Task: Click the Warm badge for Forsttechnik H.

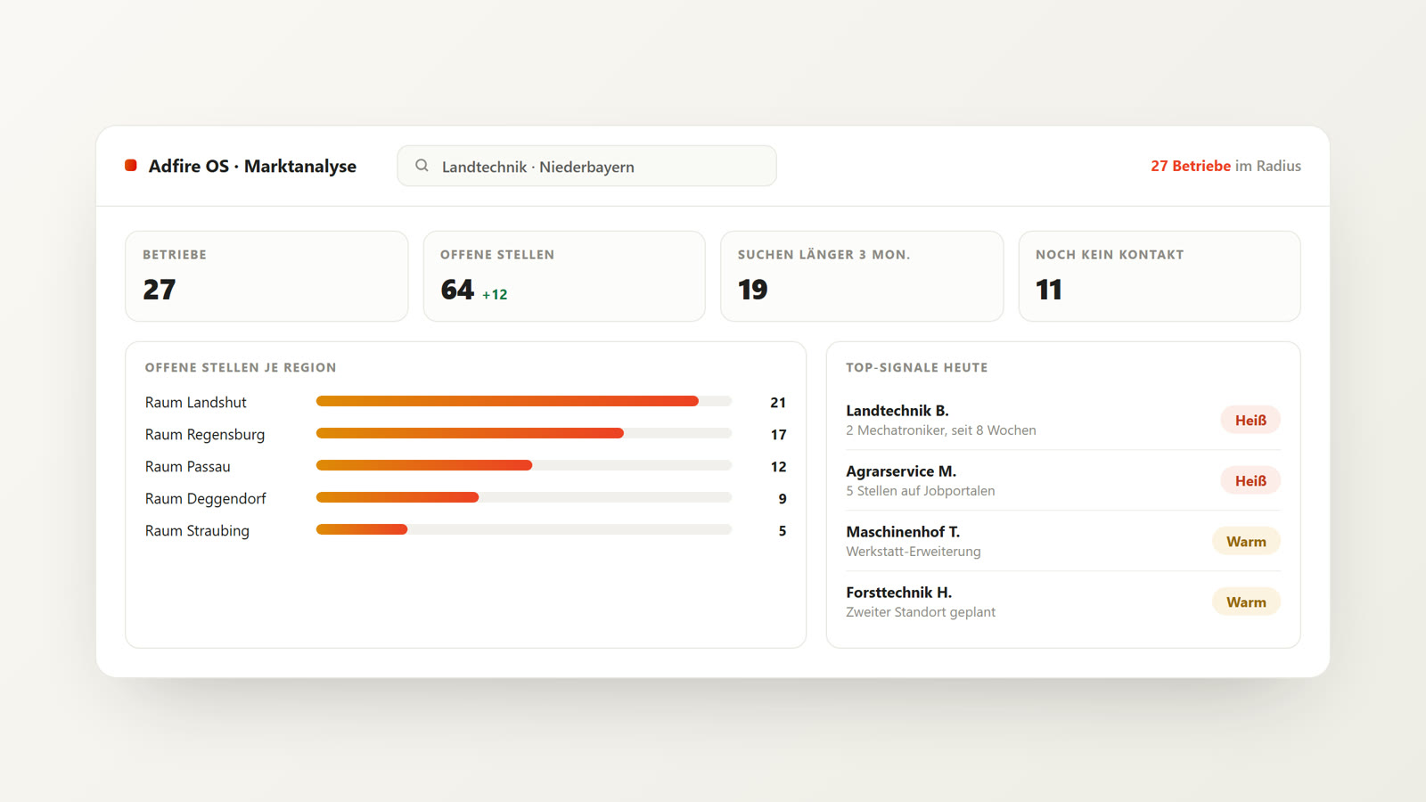Action: pos(1246,601)
